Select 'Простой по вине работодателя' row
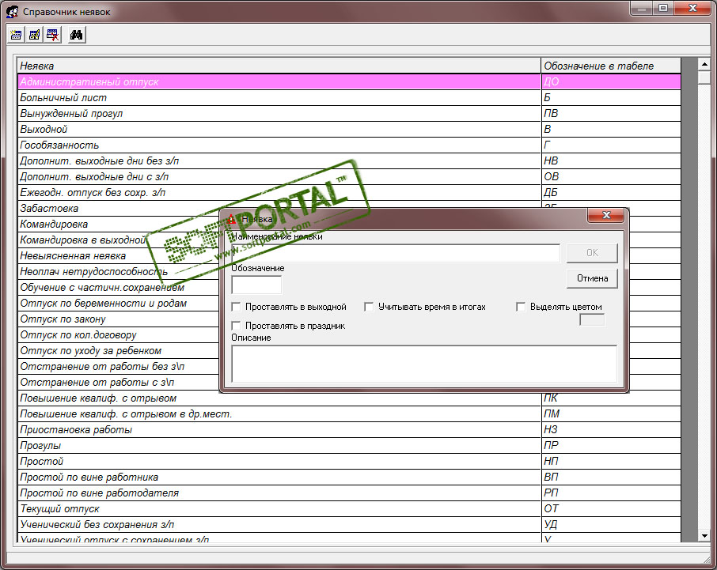Screen dimensions: 717x570 click(349, 493)
